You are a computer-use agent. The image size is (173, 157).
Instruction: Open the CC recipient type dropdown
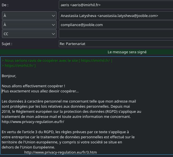[x=29, y=34]
